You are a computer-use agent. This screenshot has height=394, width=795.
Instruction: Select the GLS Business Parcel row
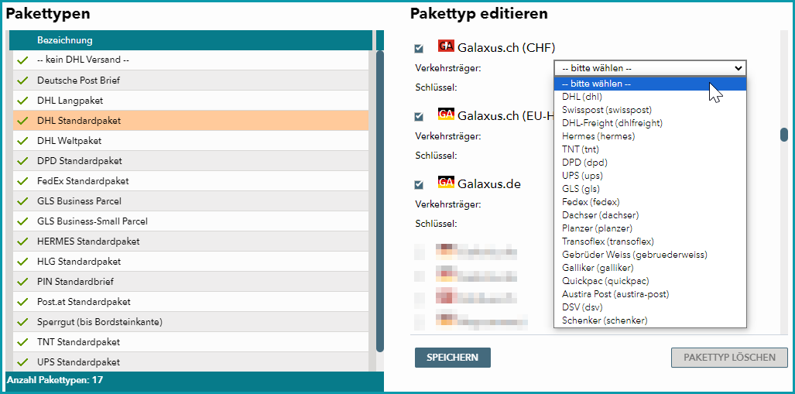tap(190, 201)
